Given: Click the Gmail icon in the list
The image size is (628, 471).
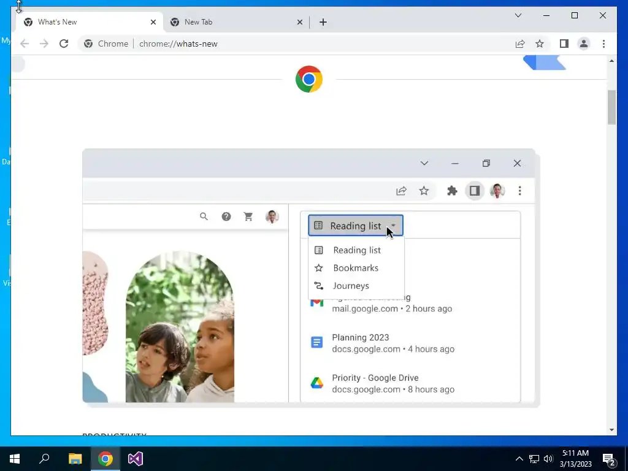Looking at the screenshot, I should point(317,303).
